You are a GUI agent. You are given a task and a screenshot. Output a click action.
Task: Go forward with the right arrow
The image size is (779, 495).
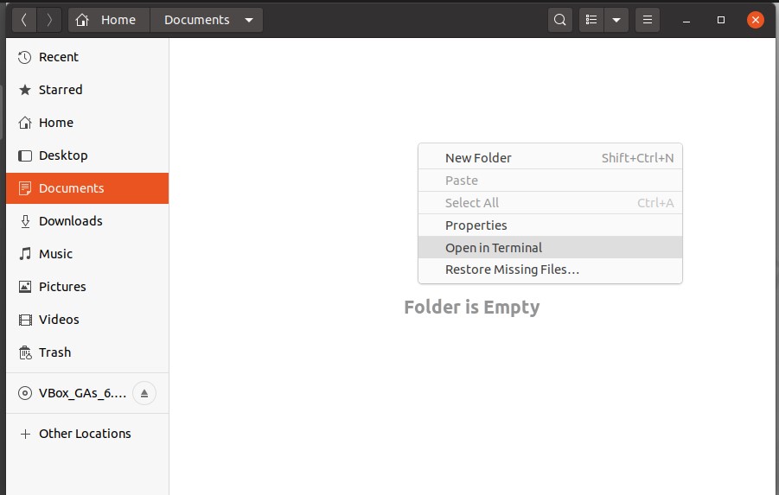click(x=49, y=20)
